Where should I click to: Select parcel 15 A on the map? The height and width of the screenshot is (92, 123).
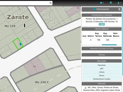(45, 11)
